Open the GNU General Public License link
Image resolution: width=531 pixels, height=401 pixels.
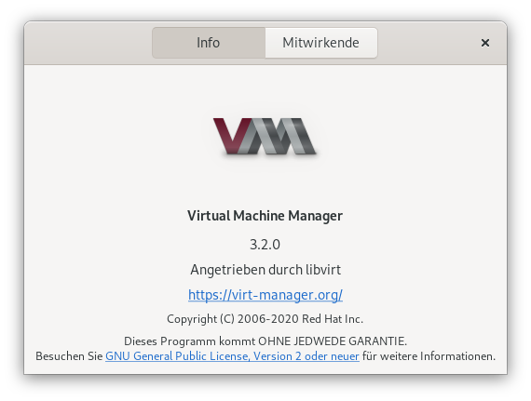[232, 356]
